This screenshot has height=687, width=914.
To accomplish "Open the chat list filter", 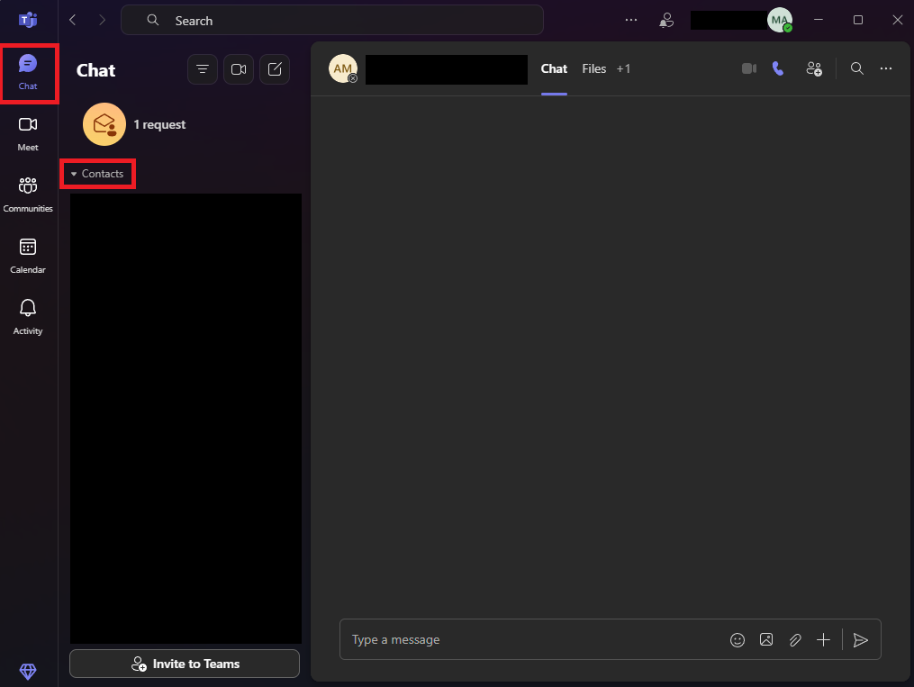I will pos(203,69).
